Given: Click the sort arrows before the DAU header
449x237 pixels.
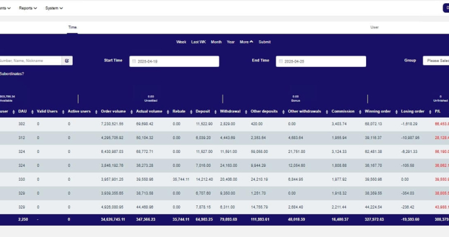Looking at the screenshot, I should tap(13, 112).
